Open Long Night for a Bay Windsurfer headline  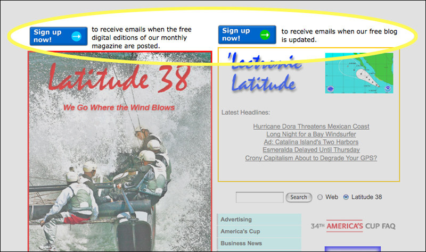[x=311, y=135]
